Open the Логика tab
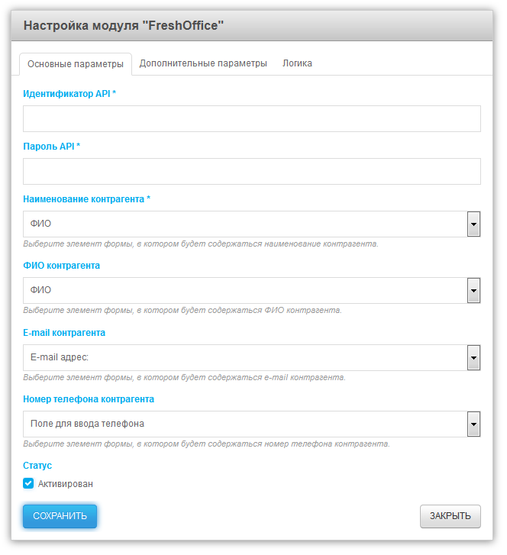The height and width of the screenshot is (555, 507). [297, 63]
